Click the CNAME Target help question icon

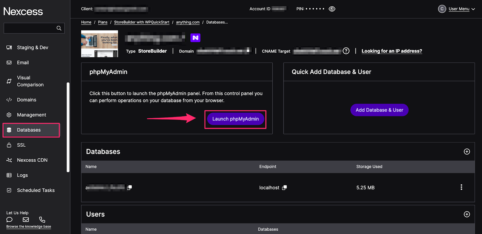[346, 51]
